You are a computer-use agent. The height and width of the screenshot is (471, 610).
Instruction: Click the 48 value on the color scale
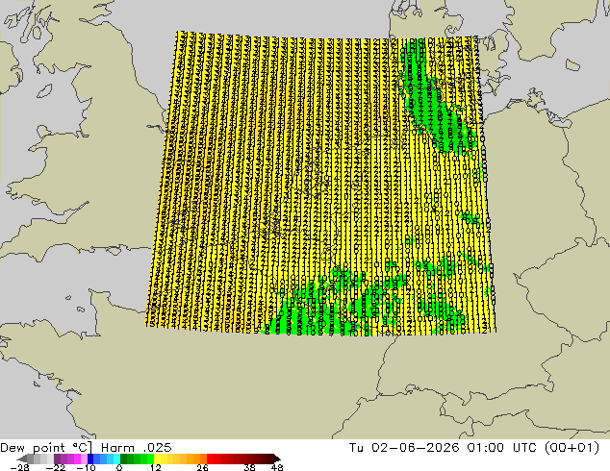pyautogui.click(x=277, y=467)
